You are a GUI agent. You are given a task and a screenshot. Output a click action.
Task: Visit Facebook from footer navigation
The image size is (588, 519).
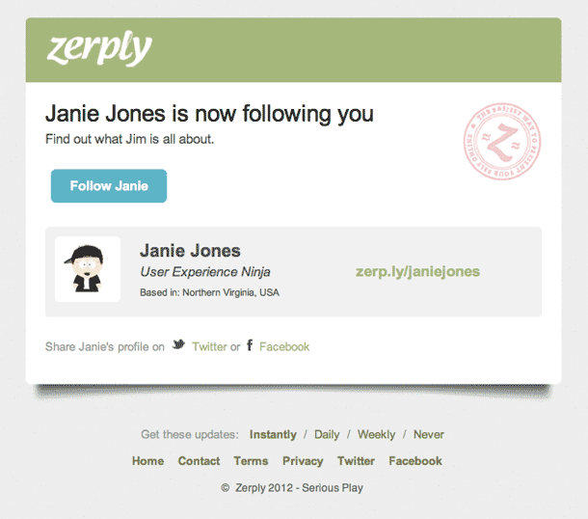[415, 461]
